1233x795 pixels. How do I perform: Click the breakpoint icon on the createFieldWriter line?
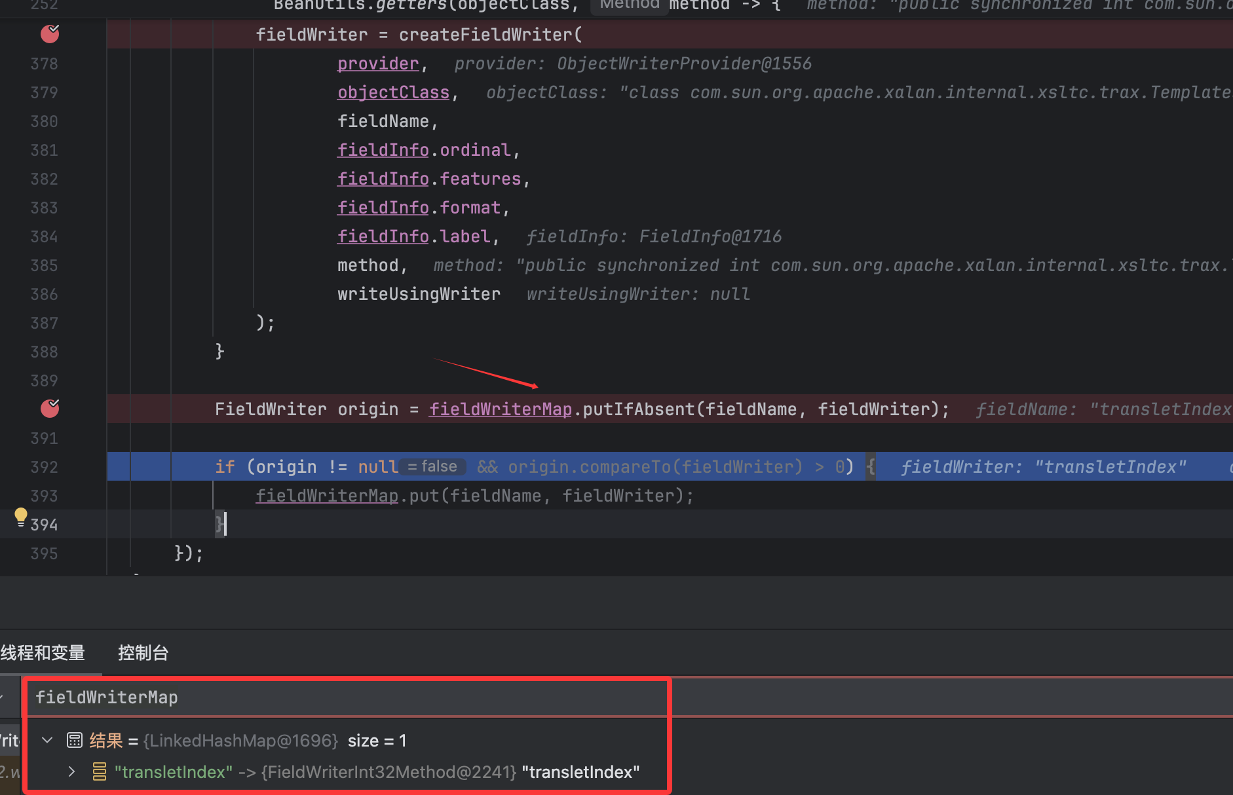pyautogui.click(x=50, y=34)
